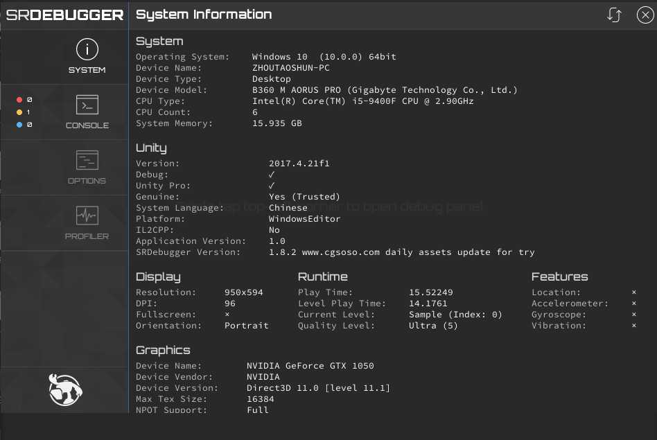Click the Display section heading
Screen dimensions: 657x440
pyautogui.click(x=159, y=277)
